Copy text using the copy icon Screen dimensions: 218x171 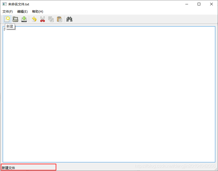tap(51, 19)
